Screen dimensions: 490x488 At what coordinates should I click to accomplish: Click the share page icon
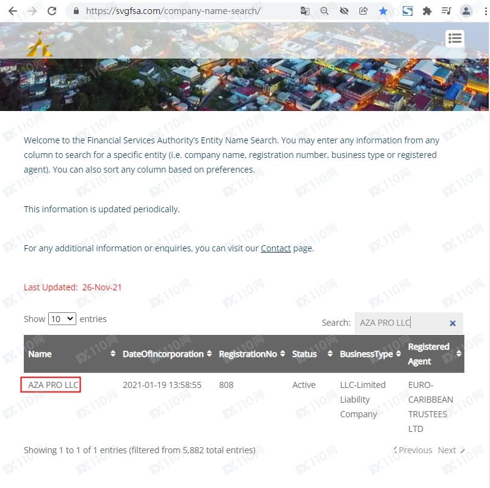click(x=363, y=11)
